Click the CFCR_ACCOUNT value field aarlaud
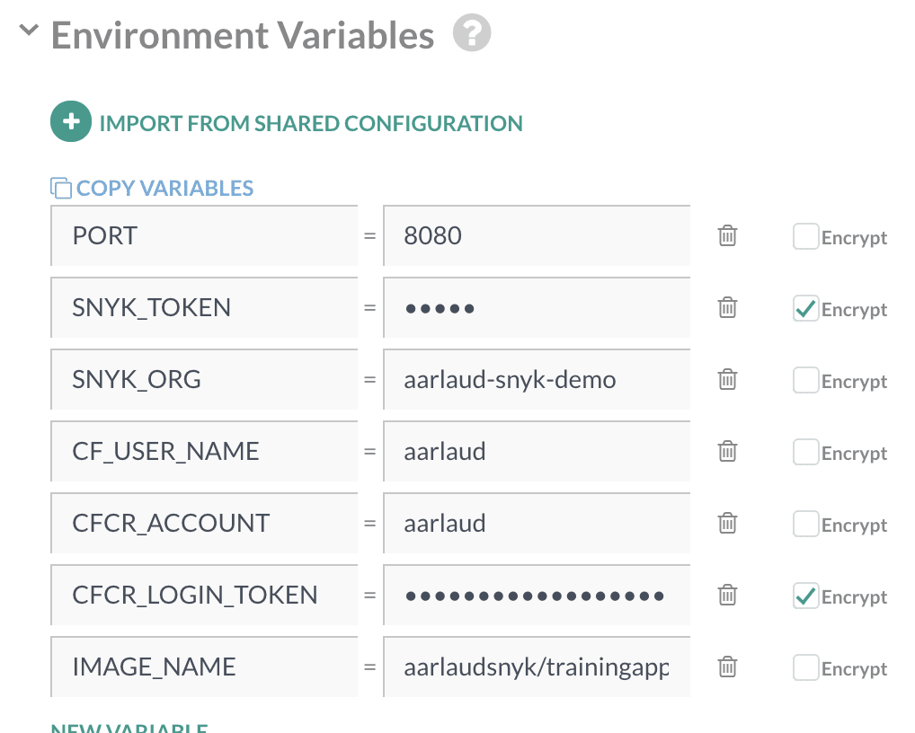 pos(537,523)
